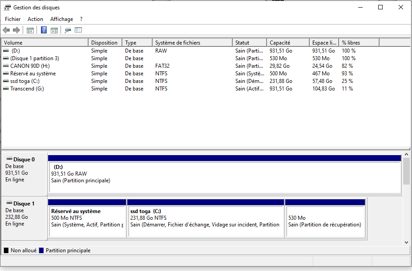Click the drive icon beside (Disque 1 partition 3)
The height and width of the screenshot is (271, 412).
[x=6, y=58]
